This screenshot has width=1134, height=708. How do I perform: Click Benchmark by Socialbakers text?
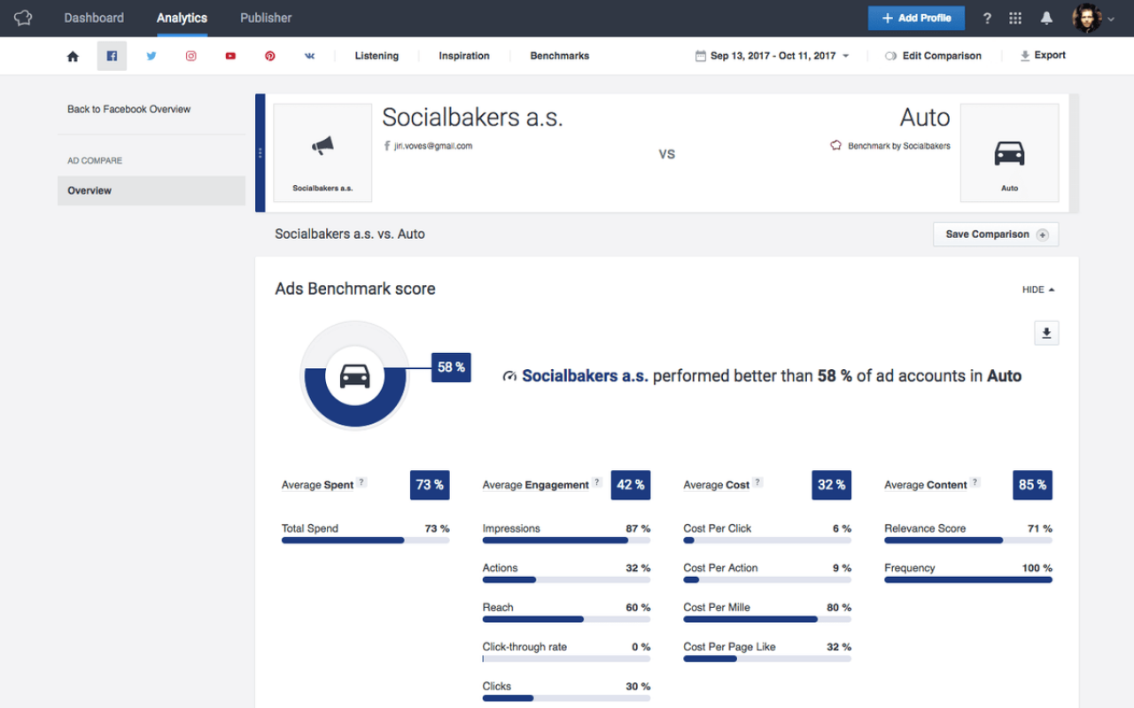point(899,146)
